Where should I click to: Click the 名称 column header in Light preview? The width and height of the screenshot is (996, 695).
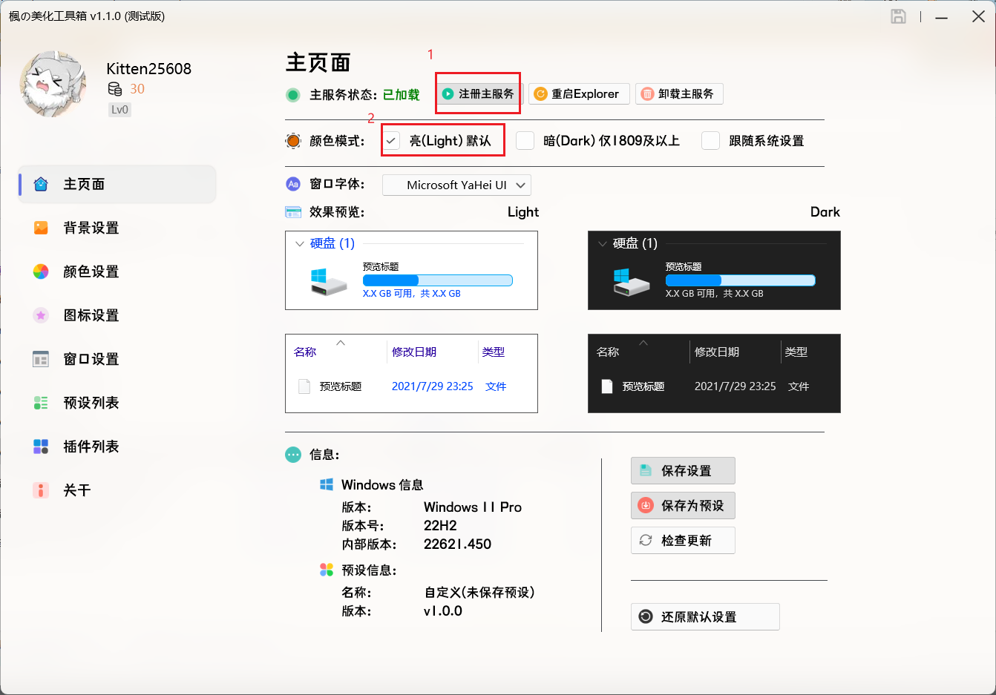click(x=305, y=352)
